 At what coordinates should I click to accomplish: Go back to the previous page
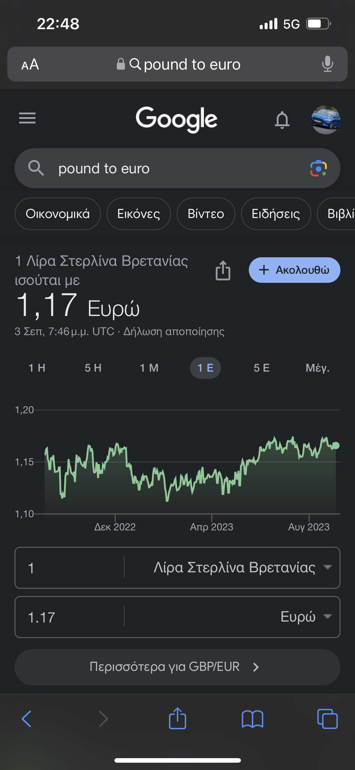(27, 719)
